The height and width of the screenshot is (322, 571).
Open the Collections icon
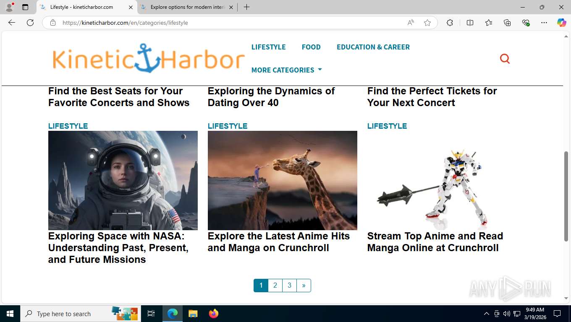click(507, 23)
